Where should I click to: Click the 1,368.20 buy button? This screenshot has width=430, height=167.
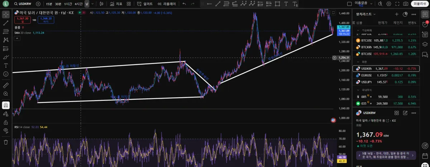pos(46,20)
